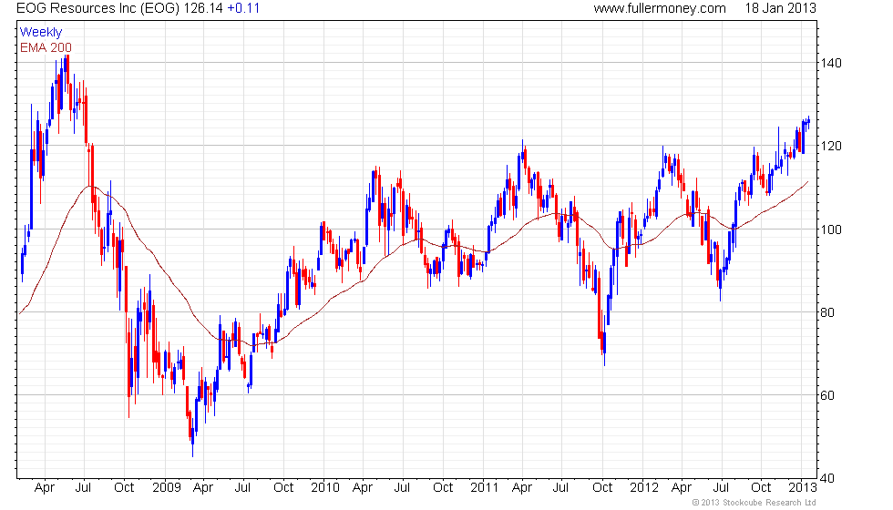Click the date '18 Jan 2013'

click(780, 8)
